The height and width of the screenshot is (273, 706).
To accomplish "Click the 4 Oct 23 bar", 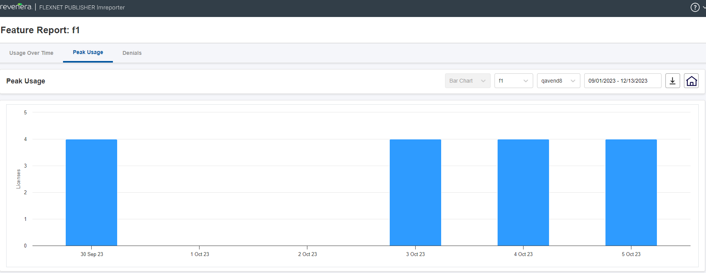I will click(523, 192).
